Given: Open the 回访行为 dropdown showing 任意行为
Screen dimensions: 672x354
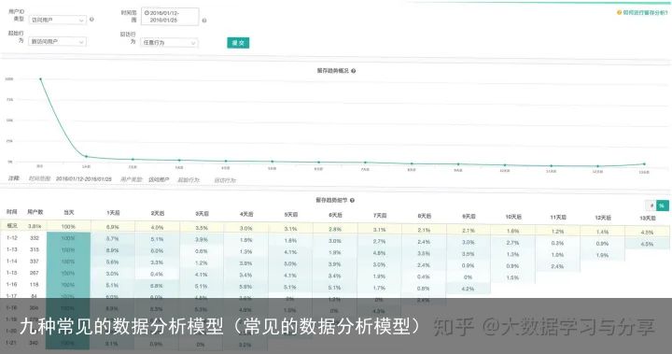Looking at the screenshot, I should [169, 43].
